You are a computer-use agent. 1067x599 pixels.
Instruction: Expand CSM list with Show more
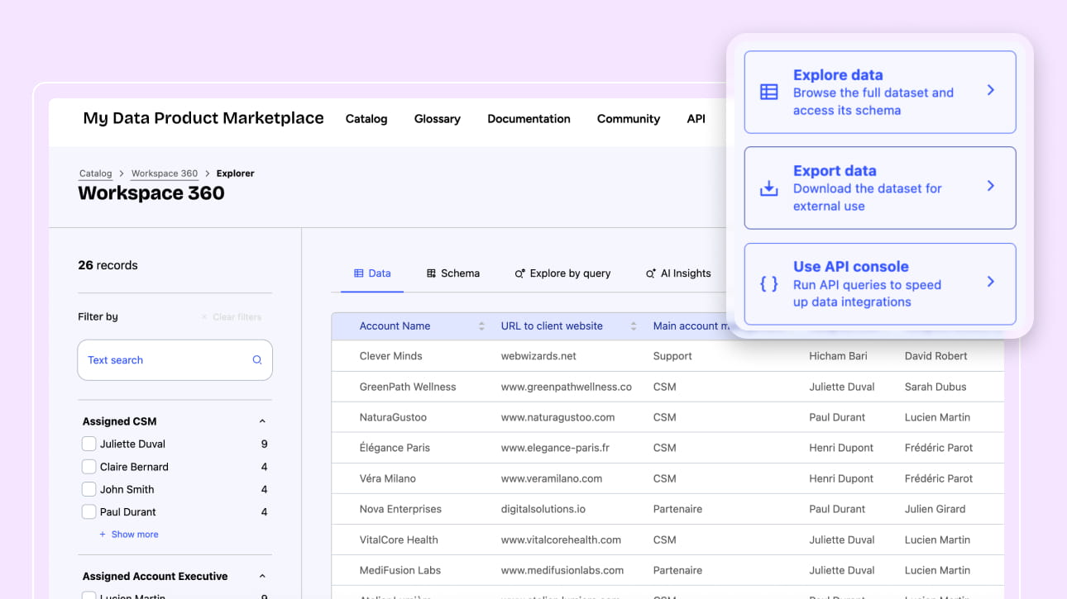click(x=129, y=535)
